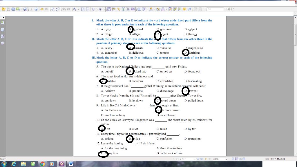
Task: Select continuous page layout in status bar
Action: [x=237, y=159]
